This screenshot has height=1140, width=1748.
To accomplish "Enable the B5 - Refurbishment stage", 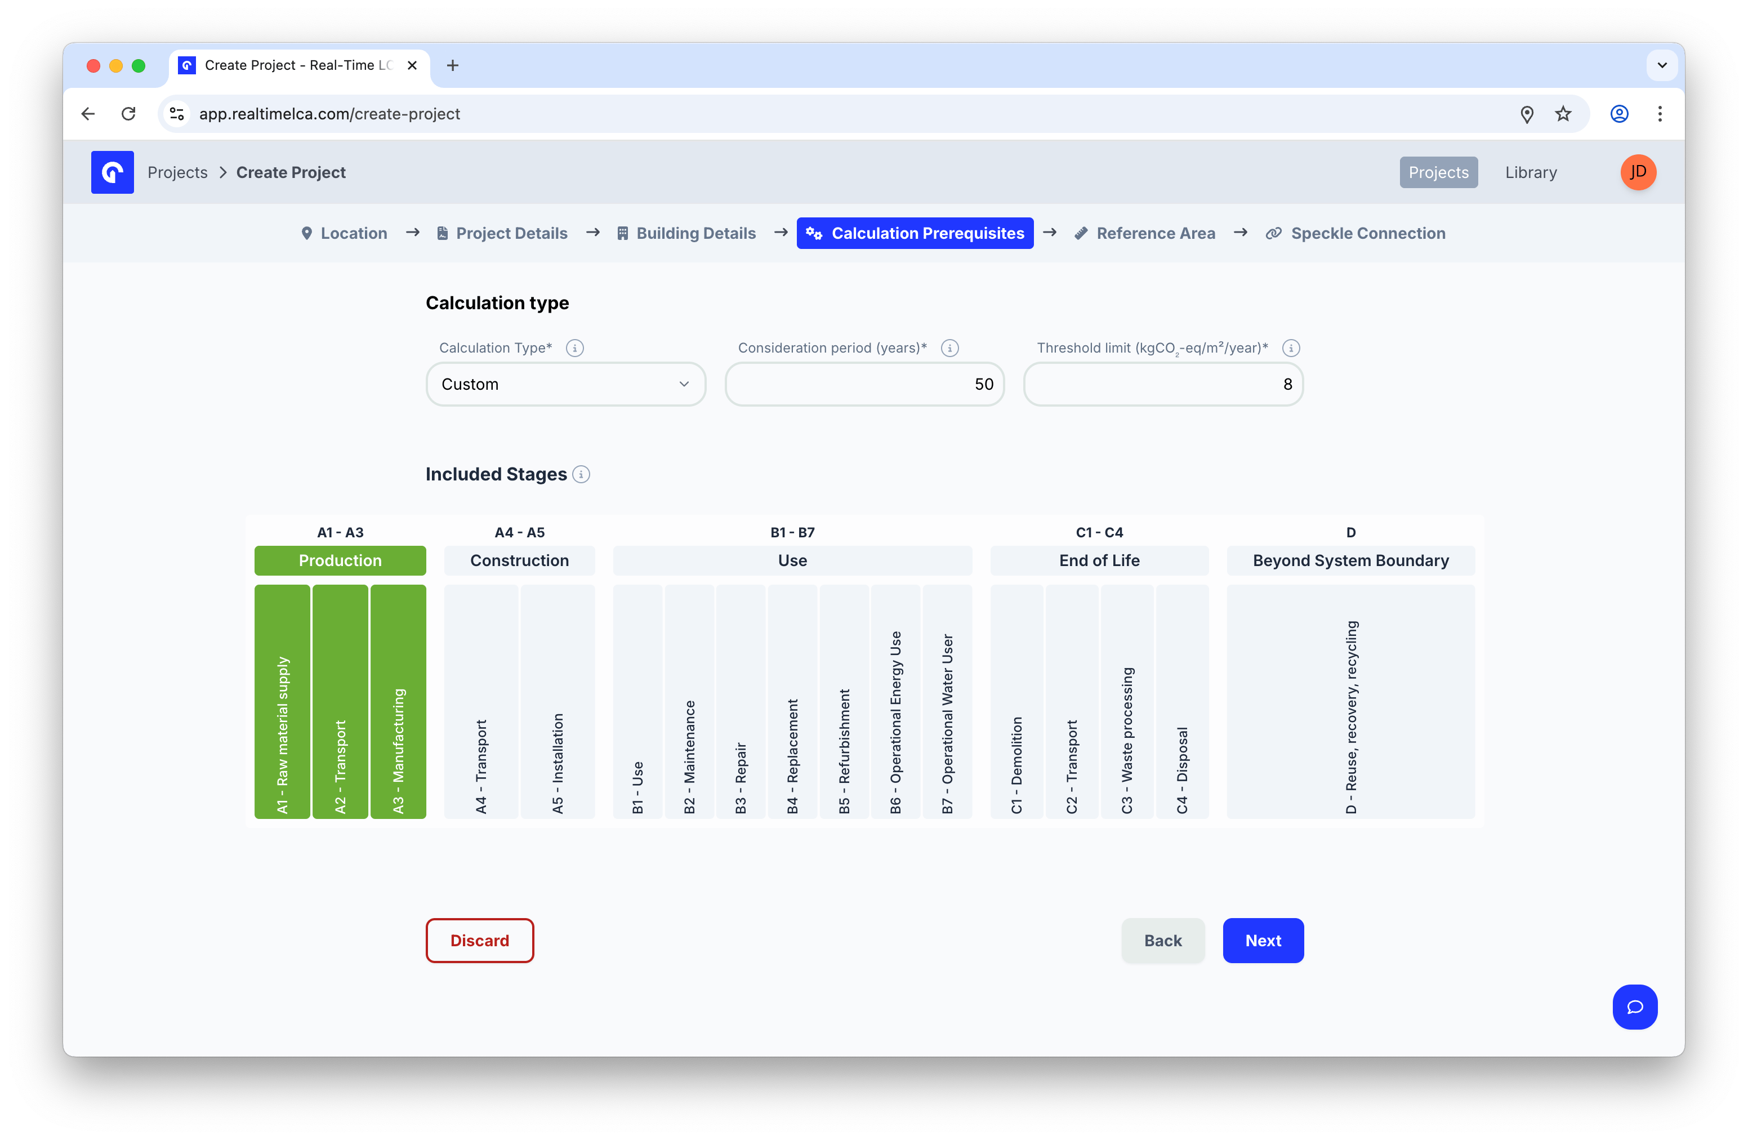I will click(844, 701).
